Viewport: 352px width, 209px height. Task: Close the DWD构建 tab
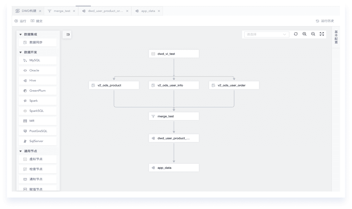point(40,11)
